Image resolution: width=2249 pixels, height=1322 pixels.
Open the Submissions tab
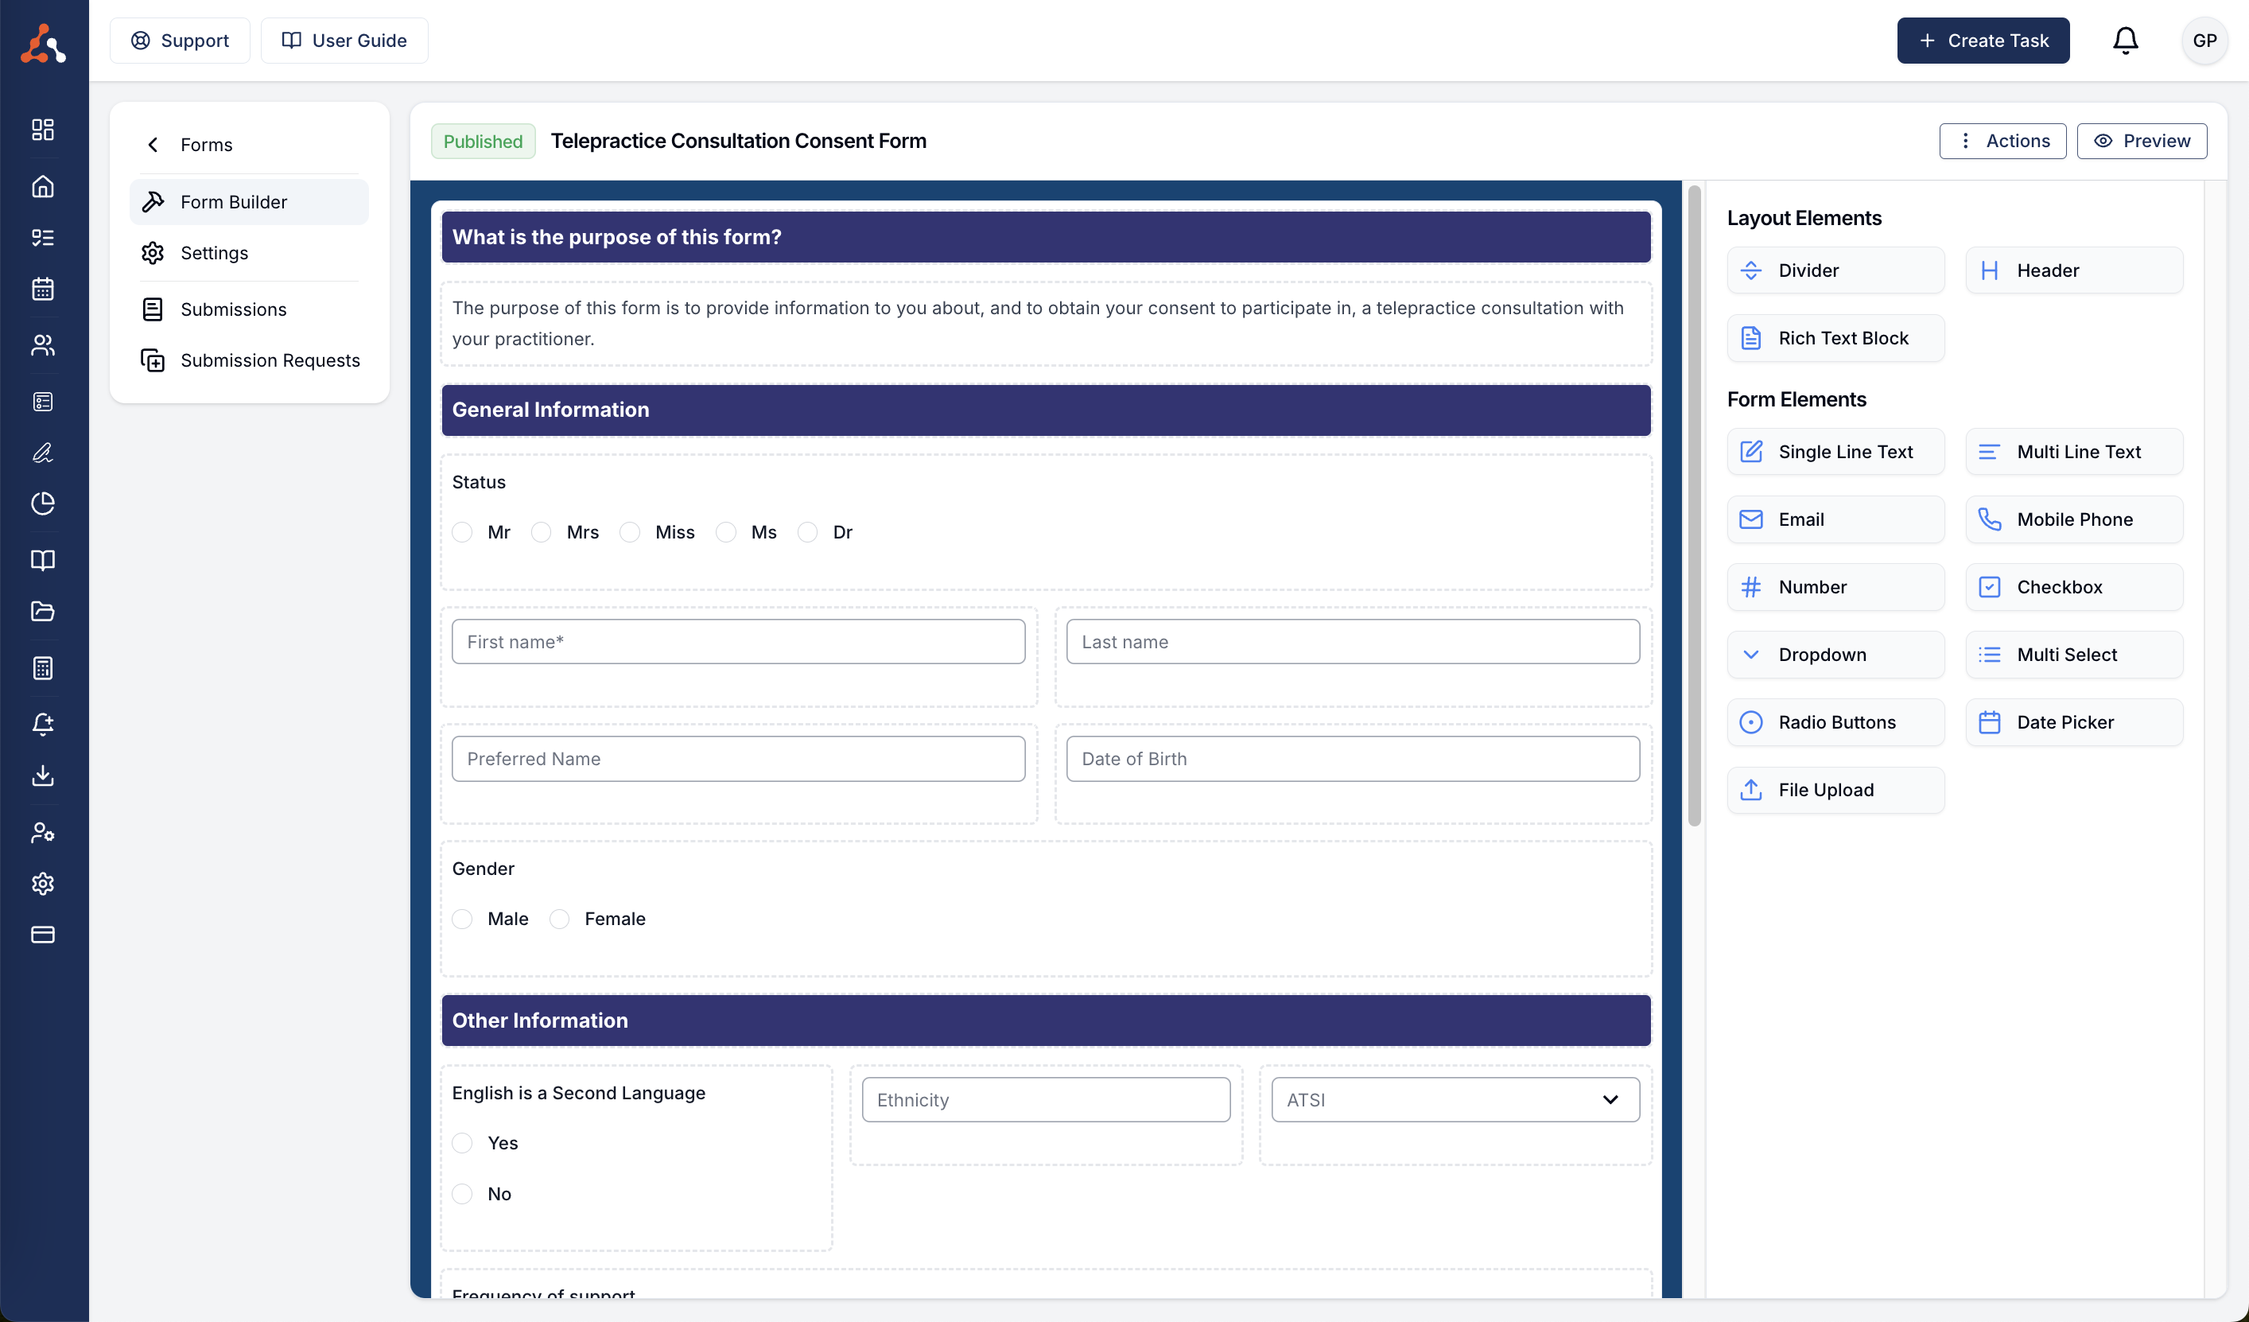249,309
